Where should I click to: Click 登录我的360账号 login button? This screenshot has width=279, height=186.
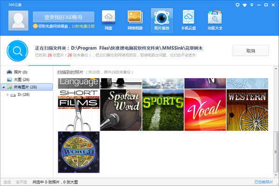(x=63, y=17)
